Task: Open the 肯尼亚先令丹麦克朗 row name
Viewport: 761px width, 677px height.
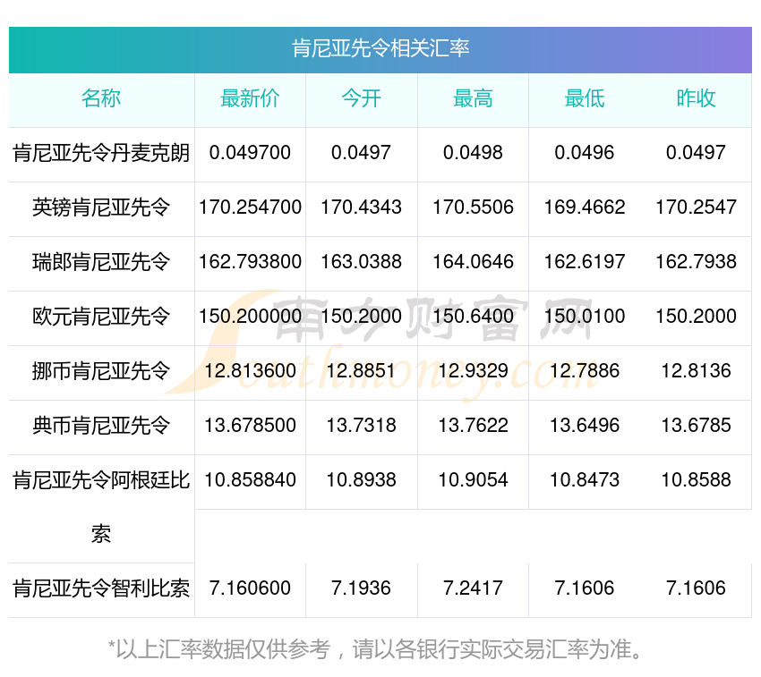Action: coord(101,153)
